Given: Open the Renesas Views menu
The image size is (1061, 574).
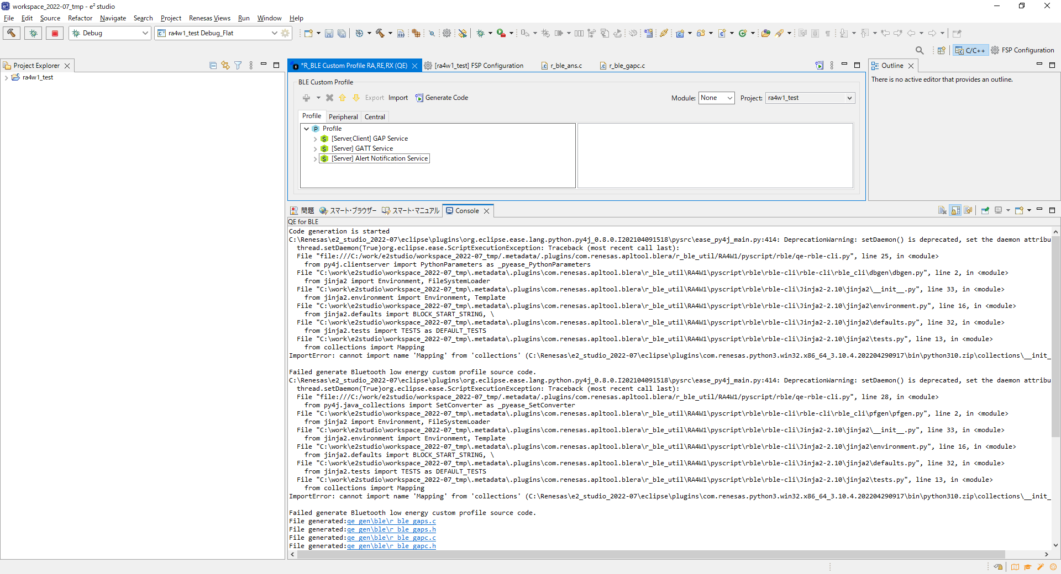Looking at the screenshot, I should (209, 18).
